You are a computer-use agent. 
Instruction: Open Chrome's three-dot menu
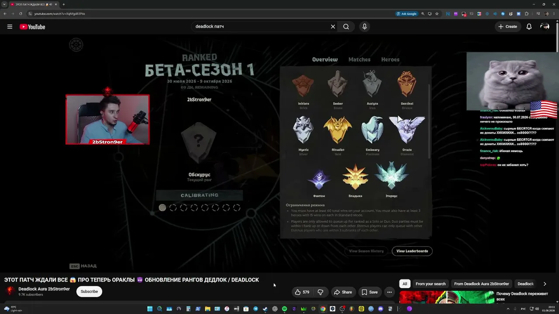554,14
